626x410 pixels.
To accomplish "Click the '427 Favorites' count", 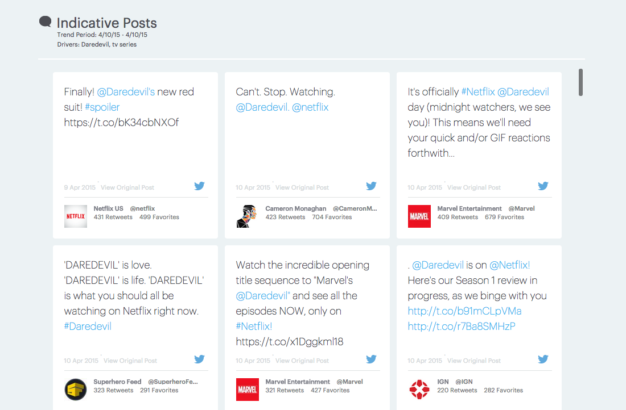I will (x=330, y=391).
